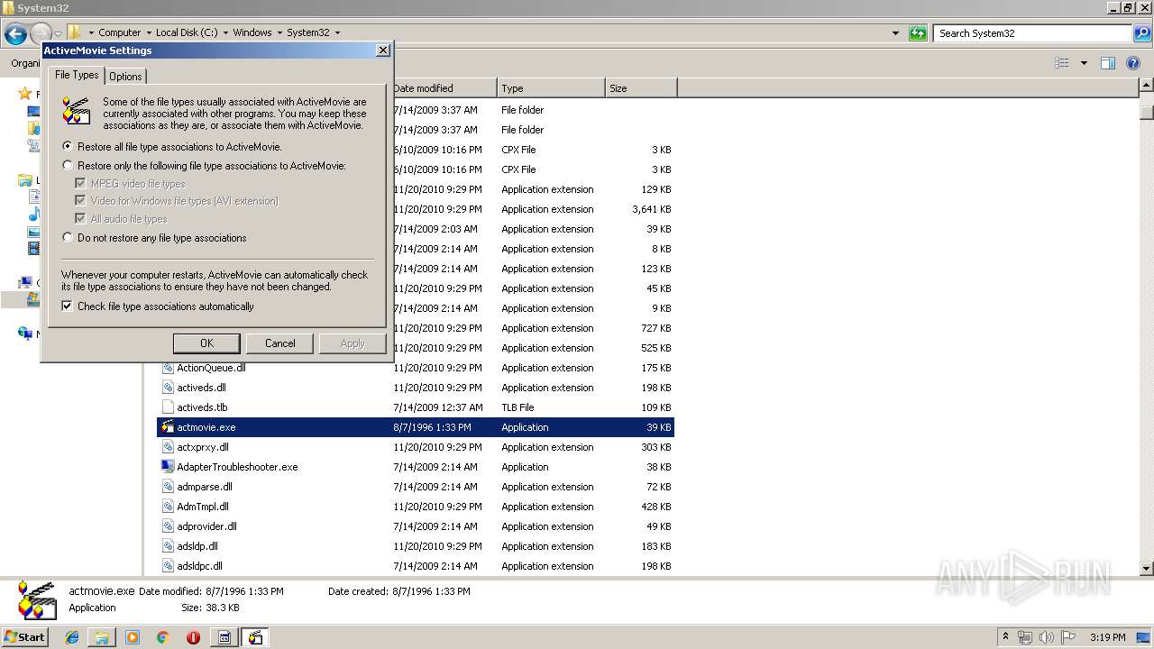The width and height of the screenshot is (1154, 649).
Task: Toggle All audio file types checkbox
Action: (x=80, y=218)
